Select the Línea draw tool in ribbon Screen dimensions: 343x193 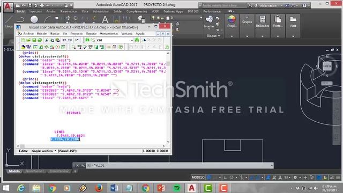click(x=9, y=21)
